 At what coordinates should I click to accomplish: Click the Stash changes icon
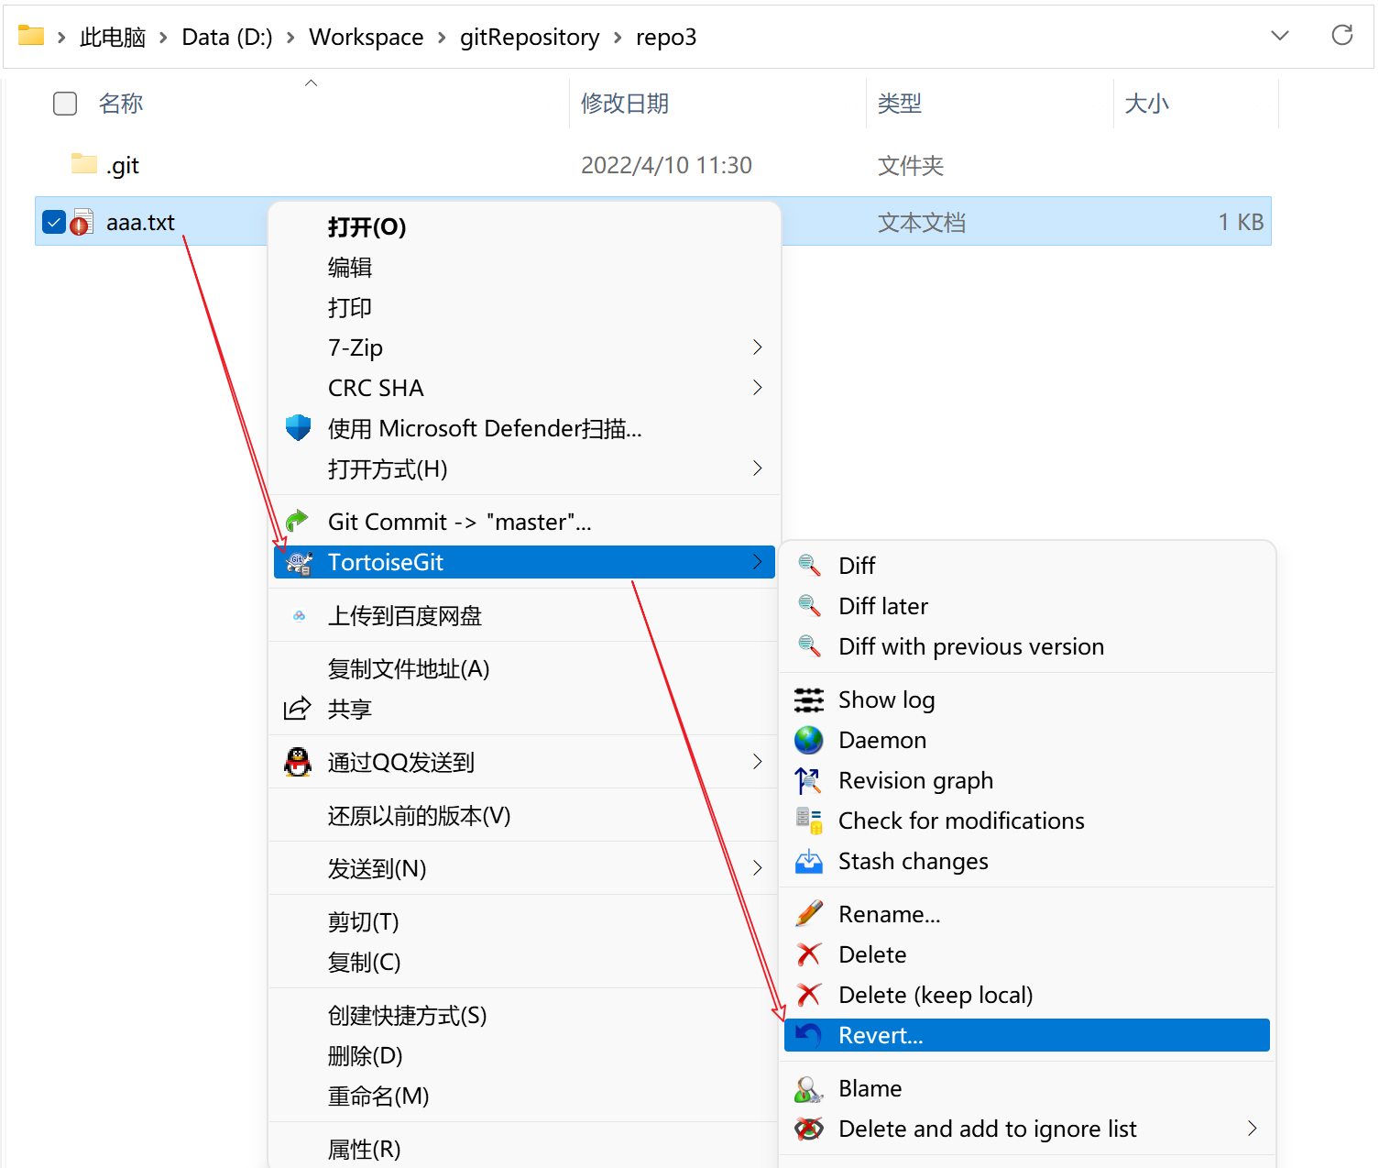[808, 862]
